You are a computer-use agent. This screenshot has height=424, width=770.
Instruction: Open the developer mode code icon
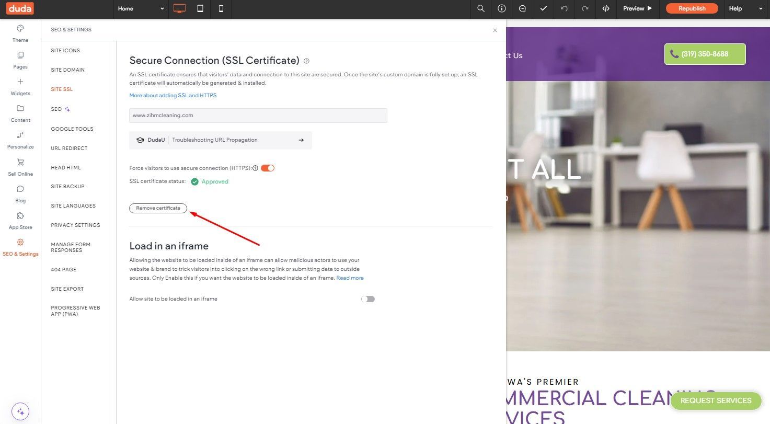click(606, 8)
